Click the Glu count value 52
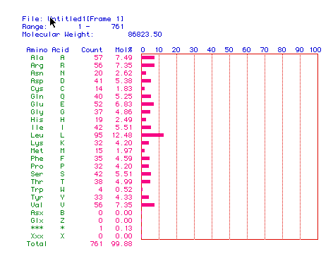 (x=98, y=104)
